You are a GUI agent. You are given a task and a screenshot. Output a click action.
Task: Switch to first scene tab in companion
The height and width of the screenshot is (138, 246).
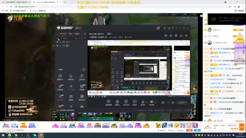[x=63, y=34]
